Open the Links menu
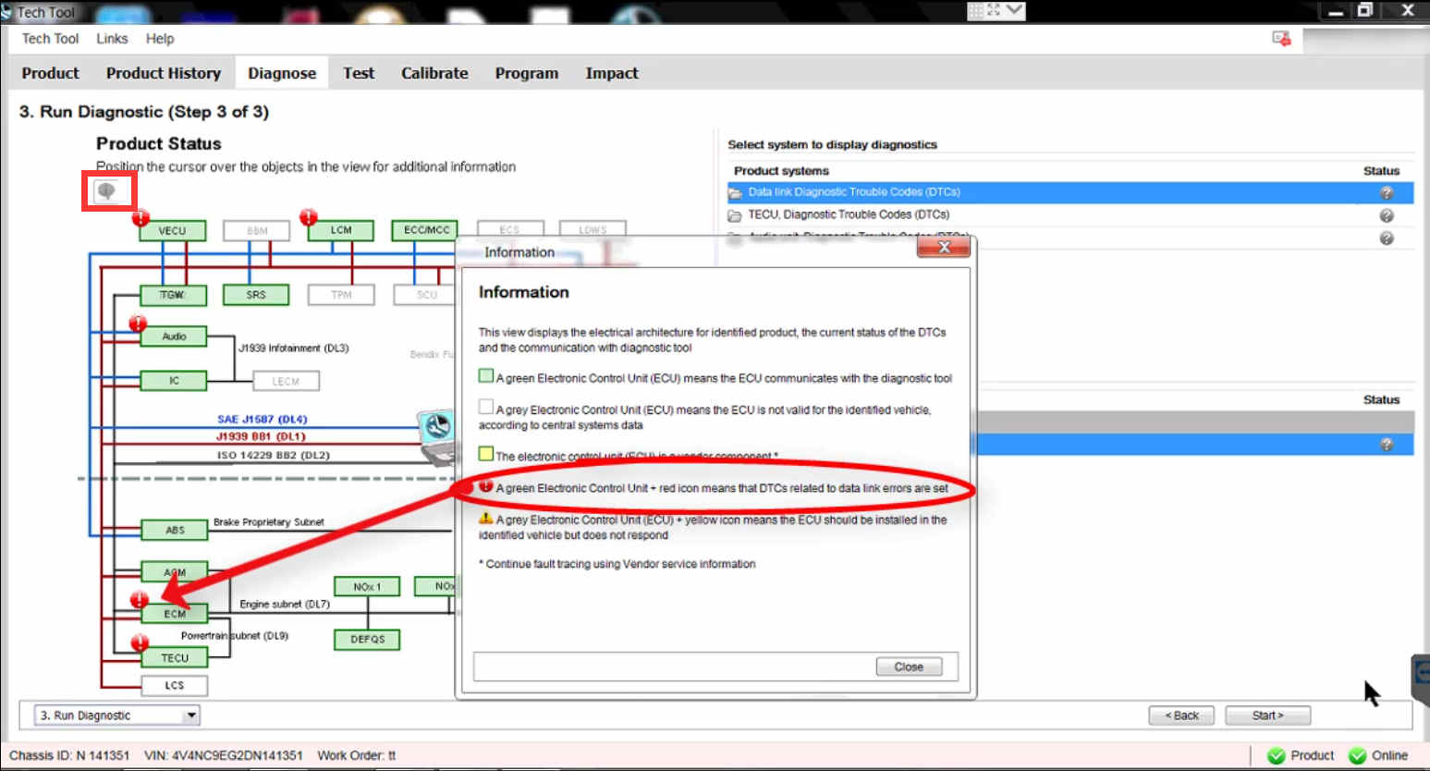 [x=112, y=39]
